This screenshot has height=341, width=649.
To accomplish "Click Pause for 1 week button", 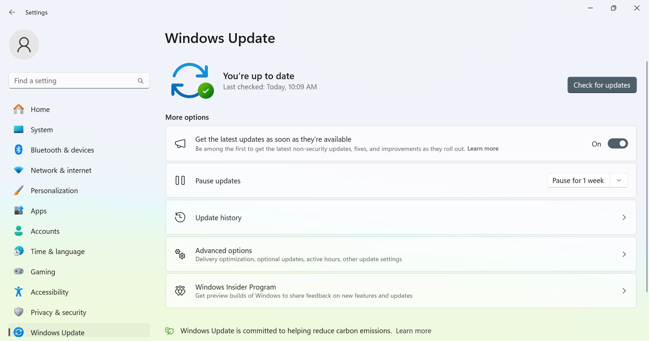I will (x=578, y=180).
